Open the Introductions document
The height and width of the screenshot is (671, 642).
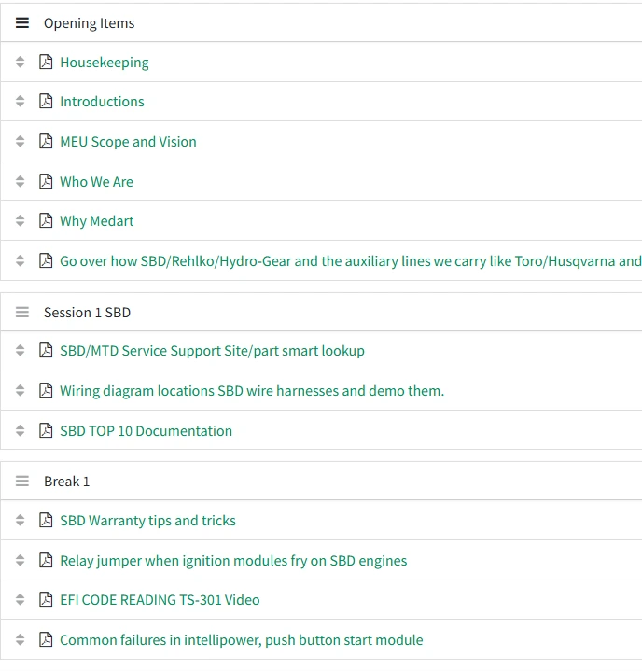[x=102, y=102]
